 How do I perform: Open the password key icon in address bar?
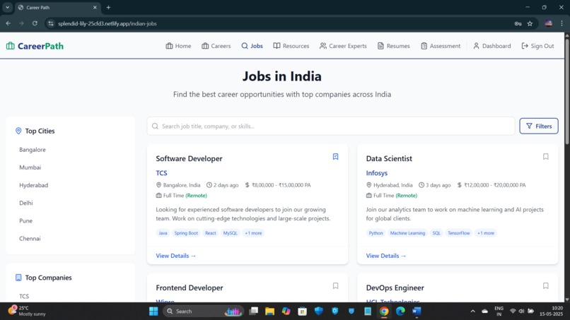point(518,23)
